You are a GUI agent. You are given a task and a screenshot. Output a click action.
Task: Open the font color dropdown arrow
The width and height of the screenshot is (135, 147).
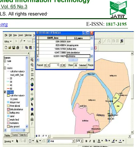(x=102, y=141)
